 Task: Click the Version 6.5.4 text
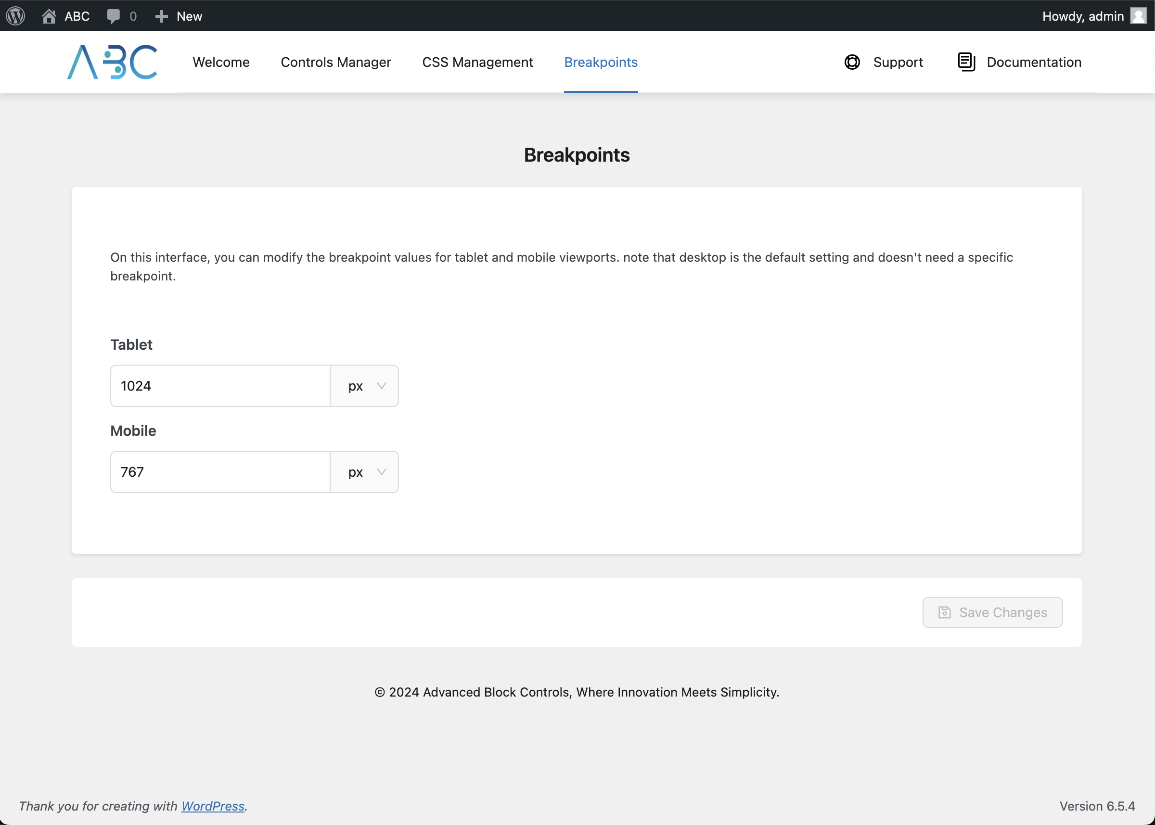(x=1097, y=806)
